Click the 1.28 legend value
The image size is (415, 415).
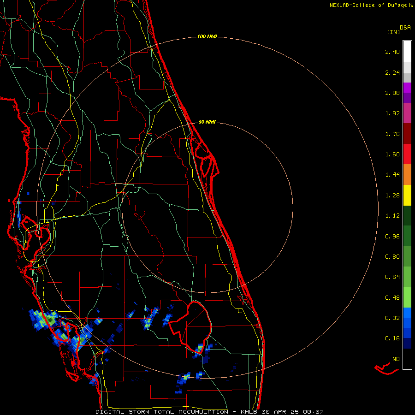pyautogui.click(x=392, y=196)
